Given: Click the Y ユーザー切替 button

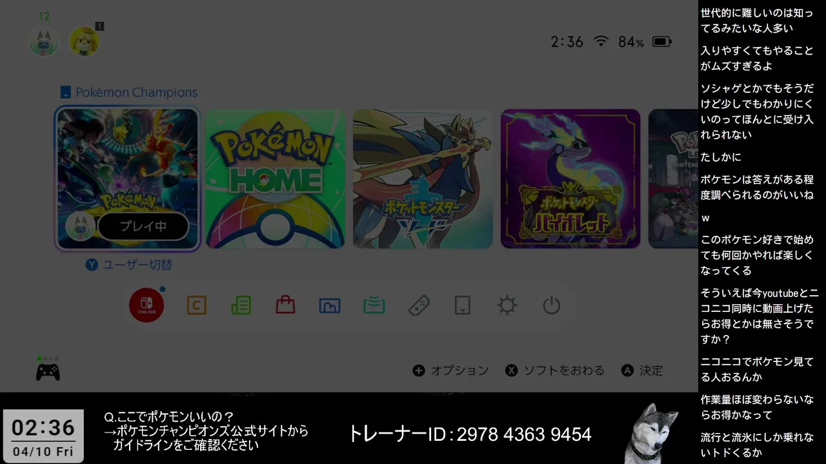Looking at the screenshot, I should point(129,265).
